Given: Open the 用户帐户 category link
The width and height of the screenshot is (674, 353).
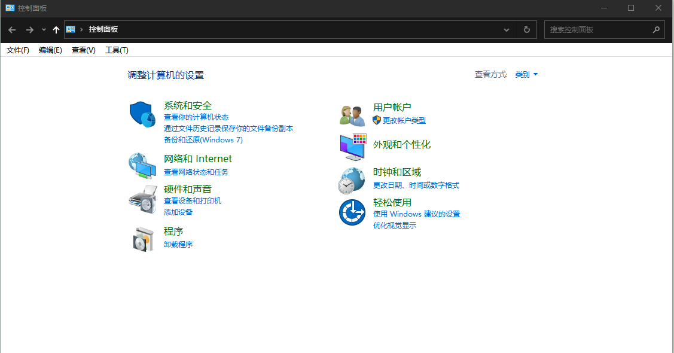Looking at the screenshot, I should pyautogui.click(x=392, y=107).
